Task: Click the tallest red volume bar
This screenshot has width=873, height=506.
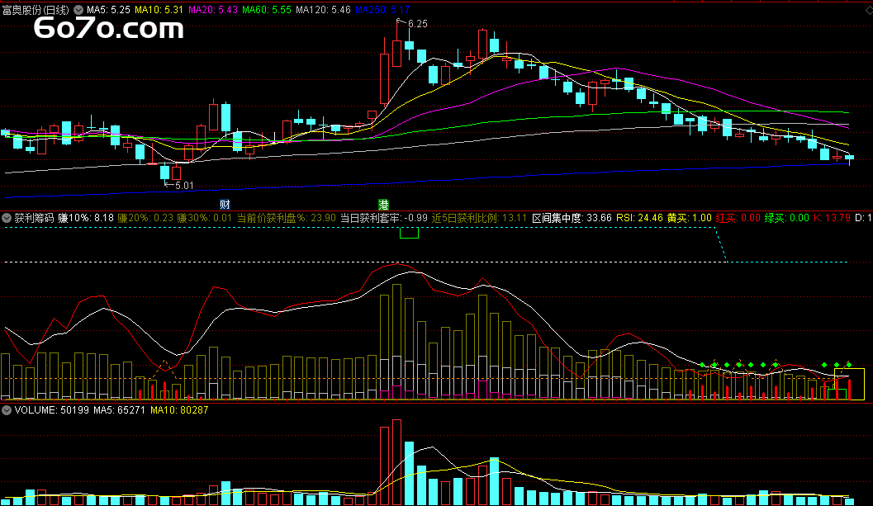Action: 396,462
